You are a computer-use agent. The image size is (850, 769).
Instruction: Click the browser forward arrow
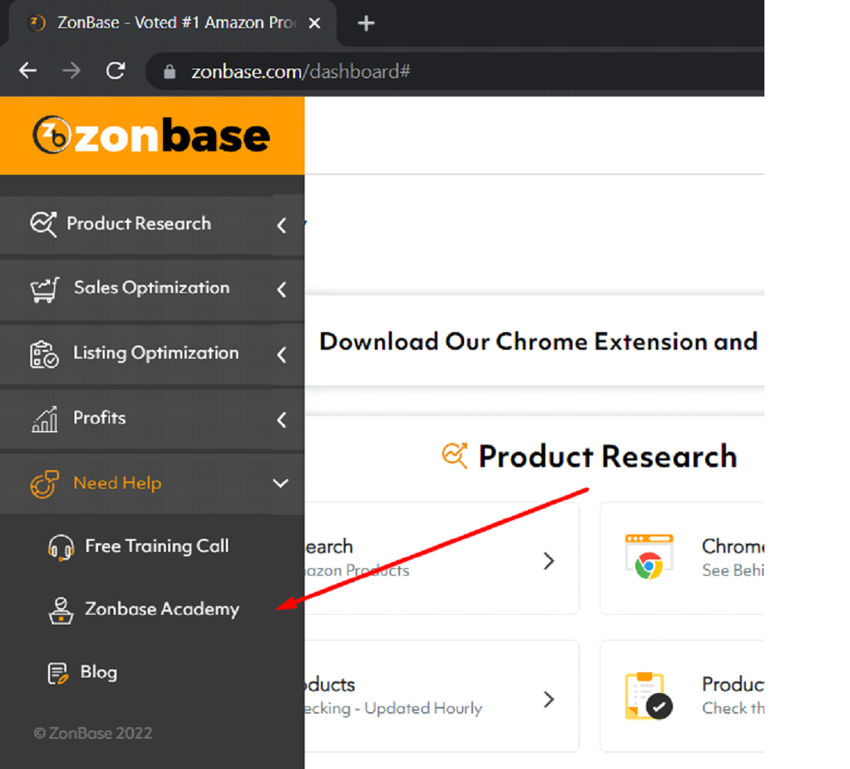pos(71,71)
